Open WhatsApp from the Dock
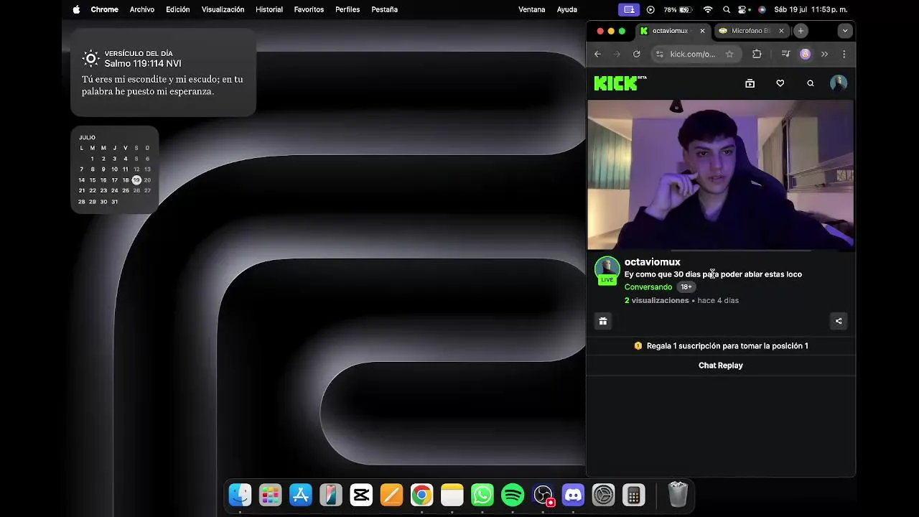 tap(482, 495)
